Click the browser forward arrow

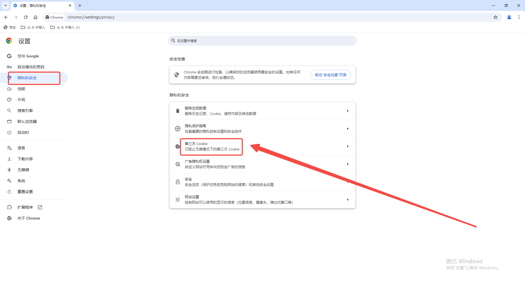tap(16, 17)
